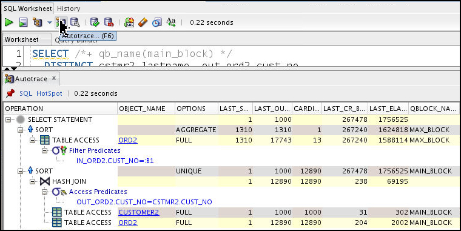This screenshot has width=461, height=231.
Task: Click the SORT AGGREGATE arrow icon
Action: coord(30,129)
